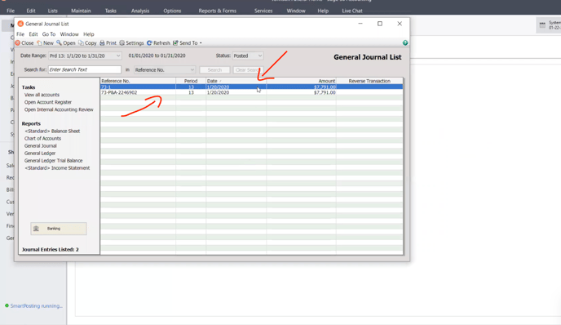Open the Live Chat menu
This screenshot has width=561, height=325.
352,11
